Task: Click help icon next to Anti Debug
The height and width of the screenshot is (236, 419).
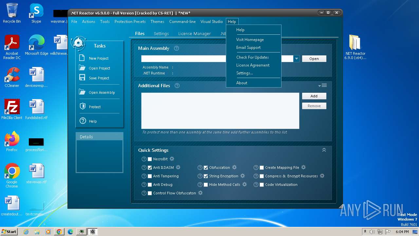Action: (x=144, y=185)
